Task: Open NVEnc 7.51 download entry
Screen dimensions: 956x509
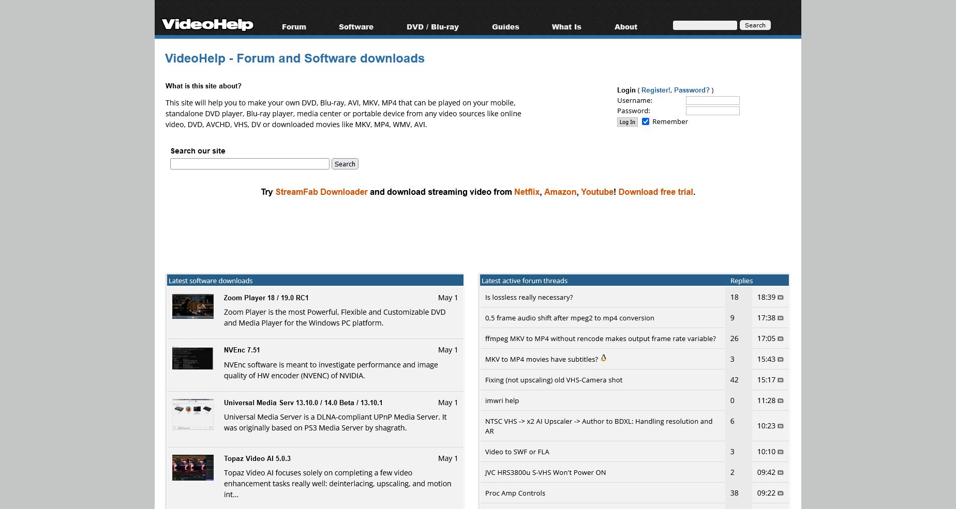Action: (x=242, y=350)
